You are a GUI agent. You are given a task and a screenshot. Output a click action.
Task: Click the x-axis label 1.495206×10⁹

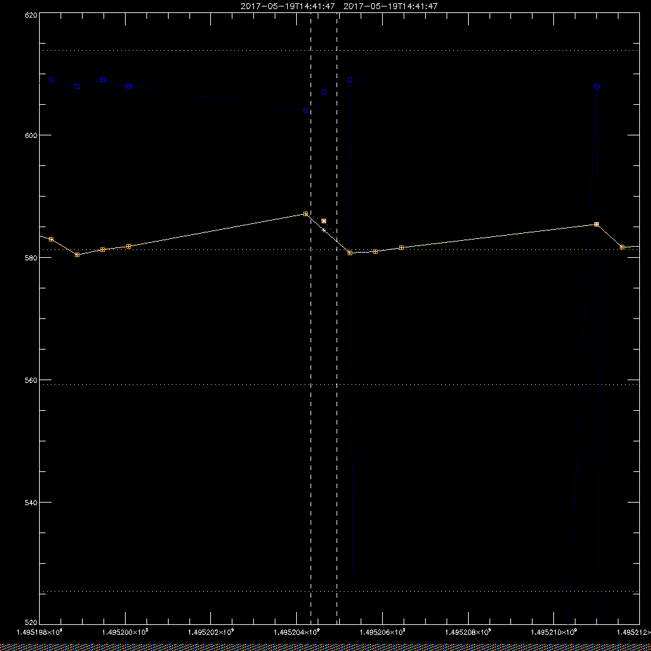click(x=382, y=632)
